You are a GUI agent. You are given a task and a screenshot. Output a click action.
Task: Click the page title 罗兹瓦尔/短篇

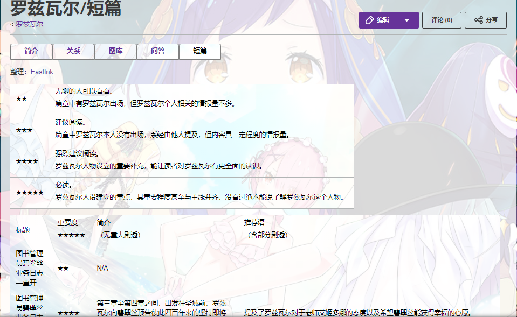click(66, 8)
